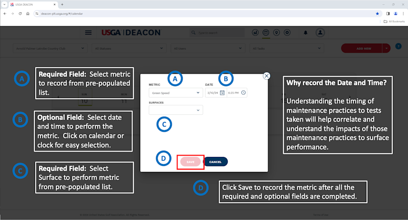Close the metric dialog with X
Viewport: 408px width, 220px height.
[x=266, y=76]
